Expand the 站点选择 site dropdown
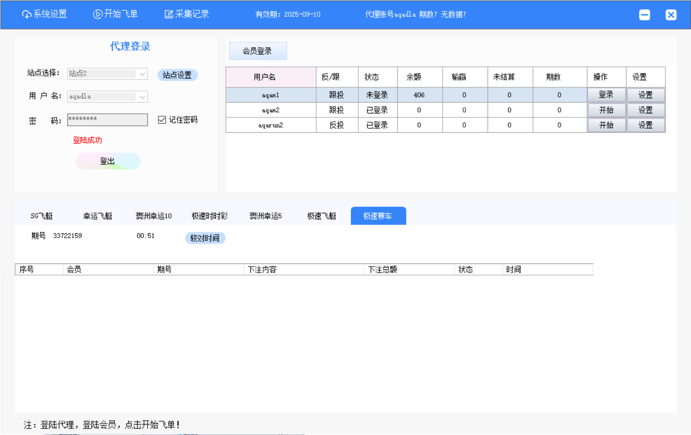 142,74
